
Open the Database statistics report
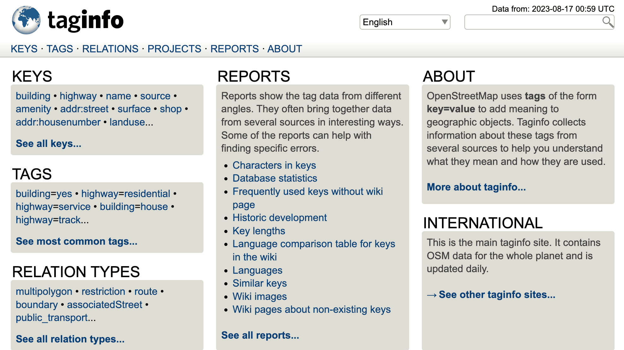tap(275, 178)
